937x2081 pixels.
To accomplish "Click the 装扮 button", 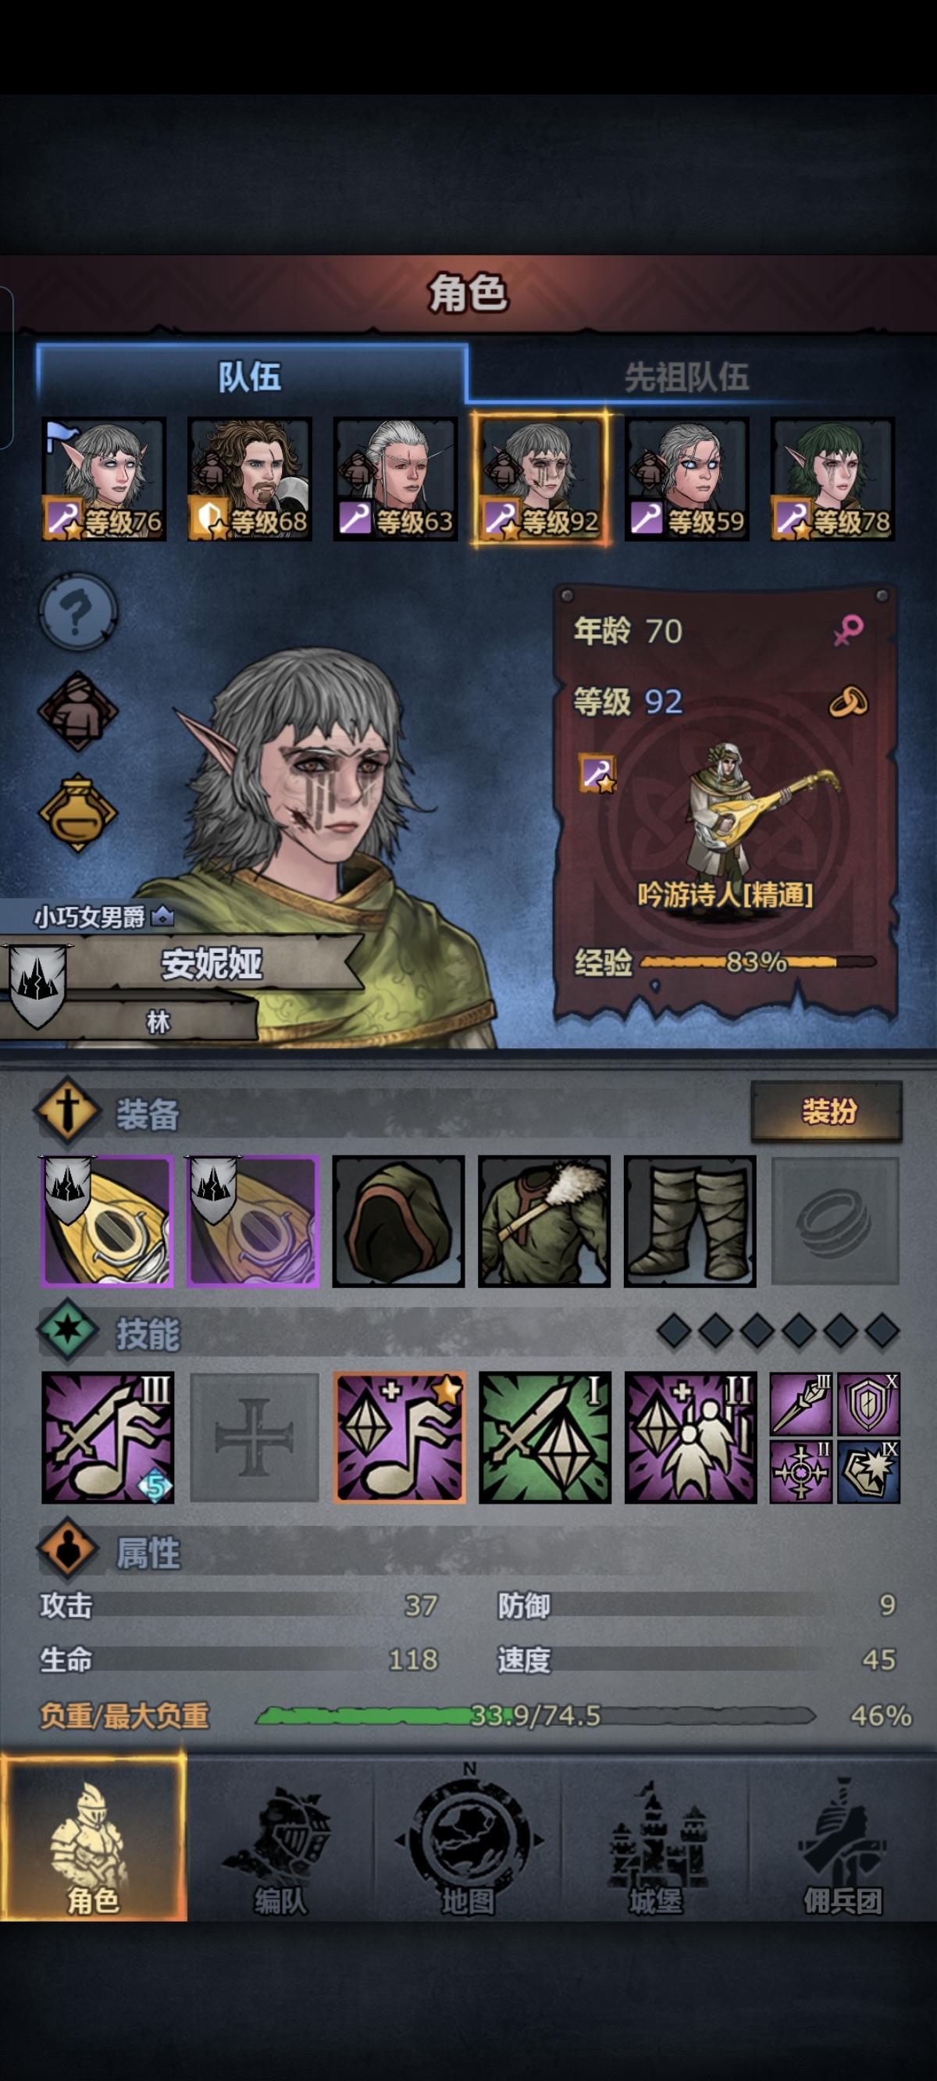I will (827, 1112).
